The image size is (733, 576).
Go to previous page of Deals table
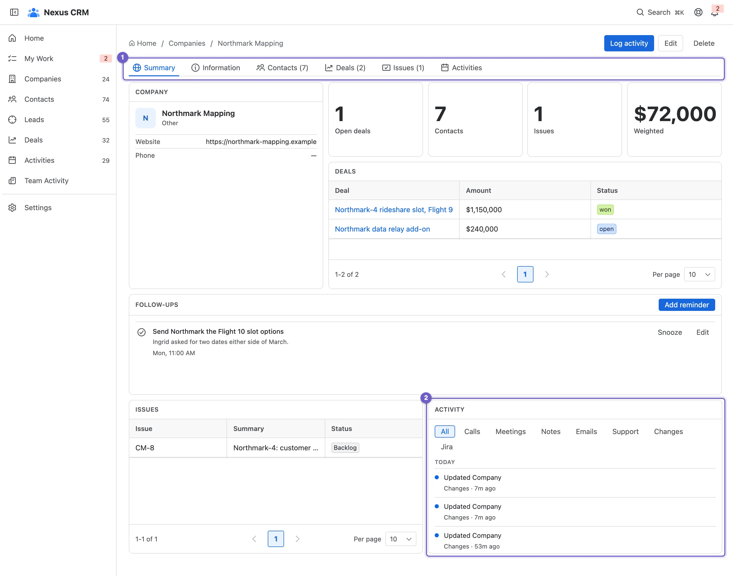click(504, 275)
